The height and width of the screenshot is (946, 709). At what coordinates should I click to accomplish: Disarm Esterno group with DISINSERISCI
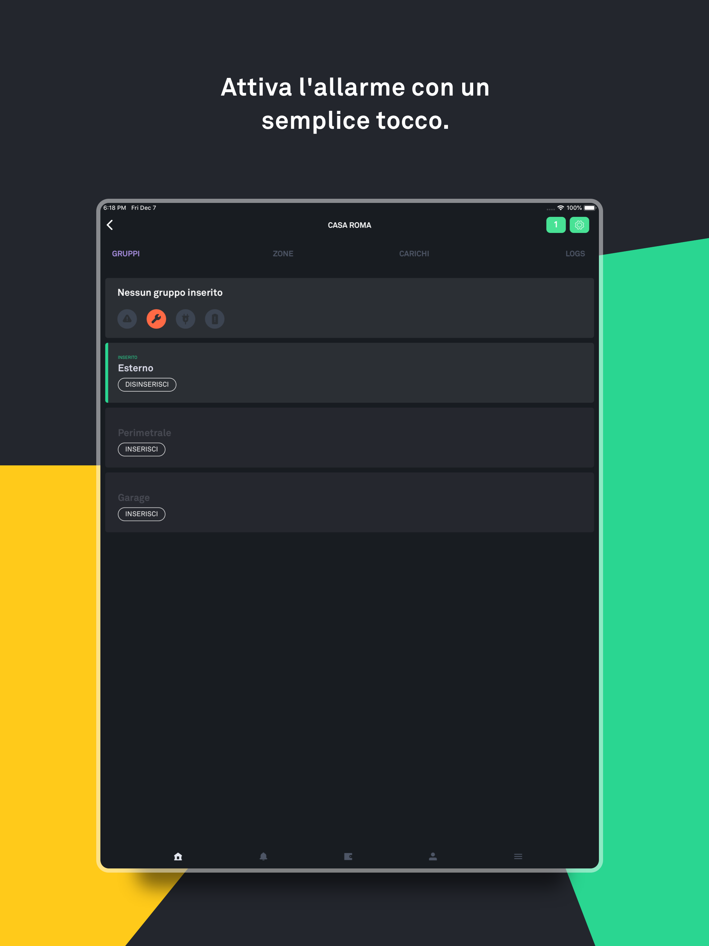click(147, 384)
